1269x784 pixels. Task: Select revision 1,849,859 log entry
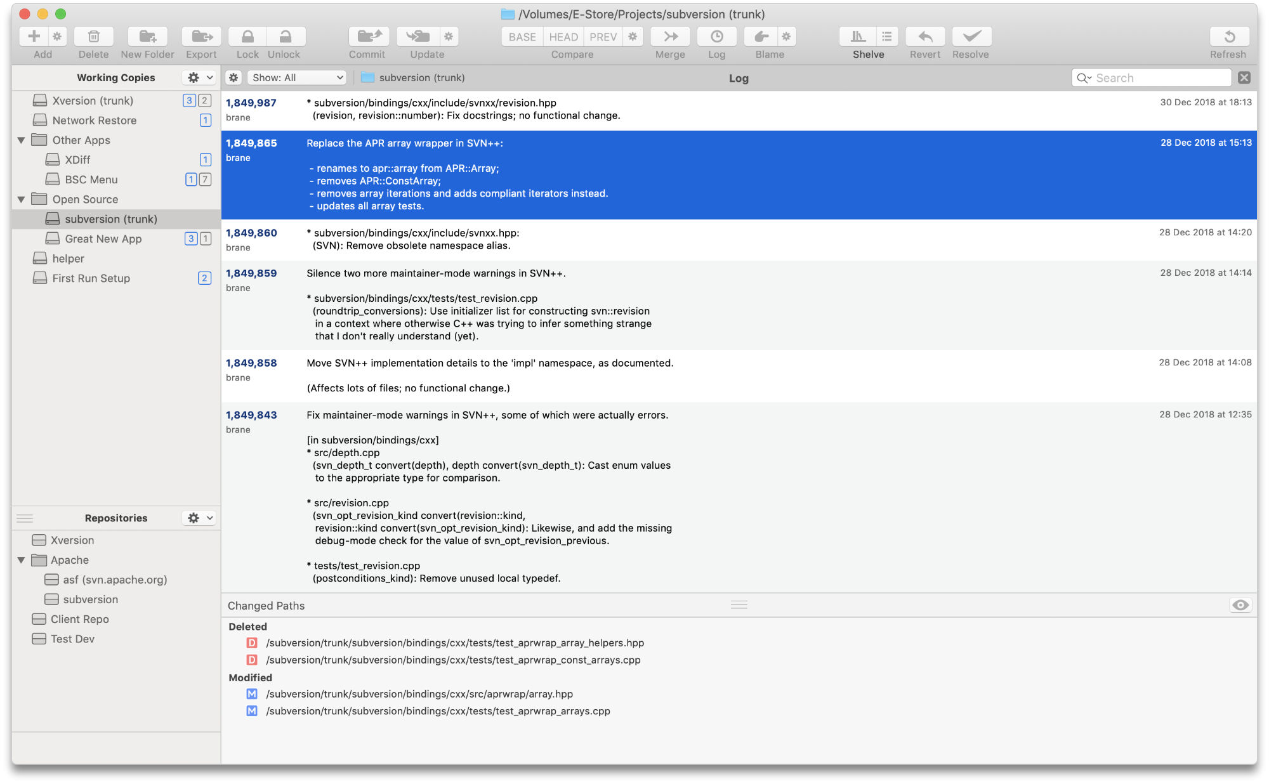tap(739, 305)
